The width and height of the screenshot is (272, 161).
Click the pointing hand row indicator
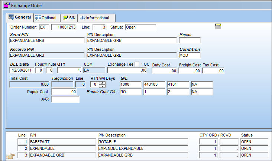point(11,156)
